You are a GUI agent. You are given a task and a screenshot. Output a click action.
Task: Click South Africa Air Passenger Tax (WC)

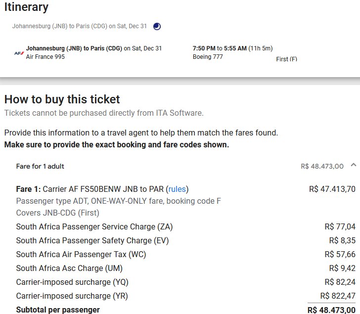tap(81, 254)
